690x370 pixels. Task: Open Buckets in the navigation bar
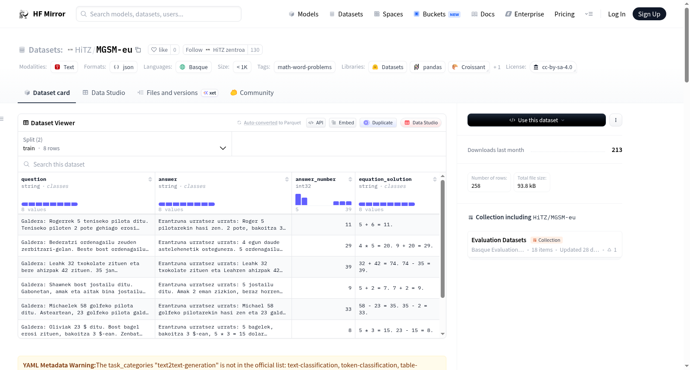437,14
